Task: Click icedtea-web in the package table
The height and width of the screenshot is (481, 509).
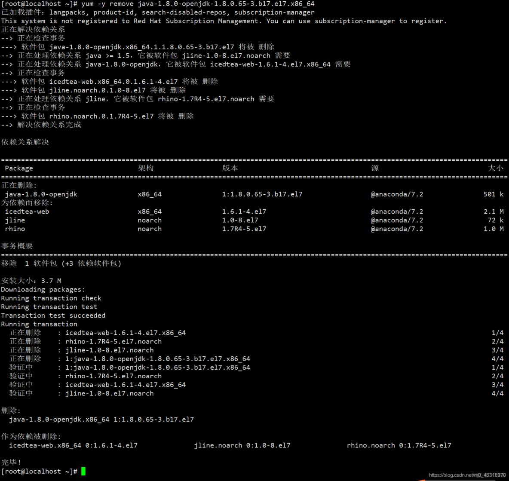Action: 27,211
